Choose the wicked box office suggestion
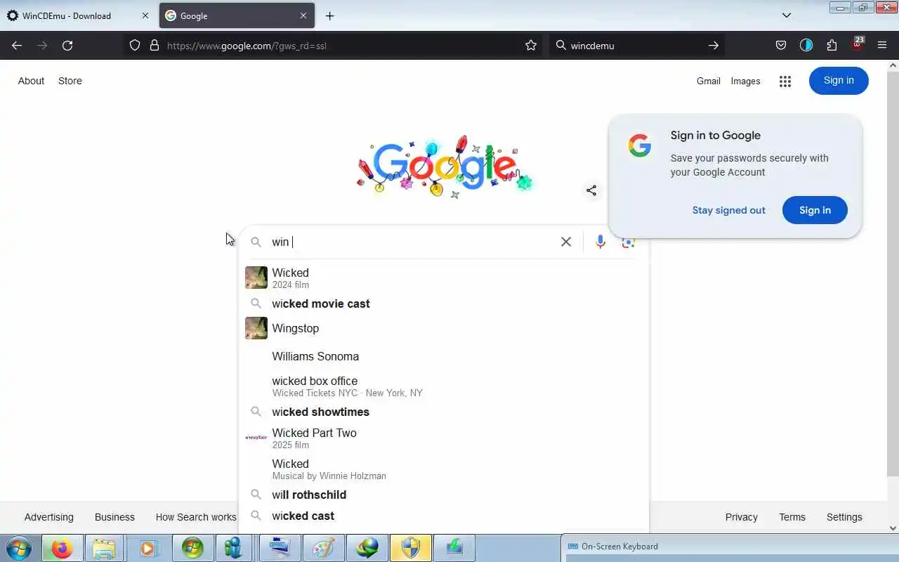The image size is (899, 562). 444,386
